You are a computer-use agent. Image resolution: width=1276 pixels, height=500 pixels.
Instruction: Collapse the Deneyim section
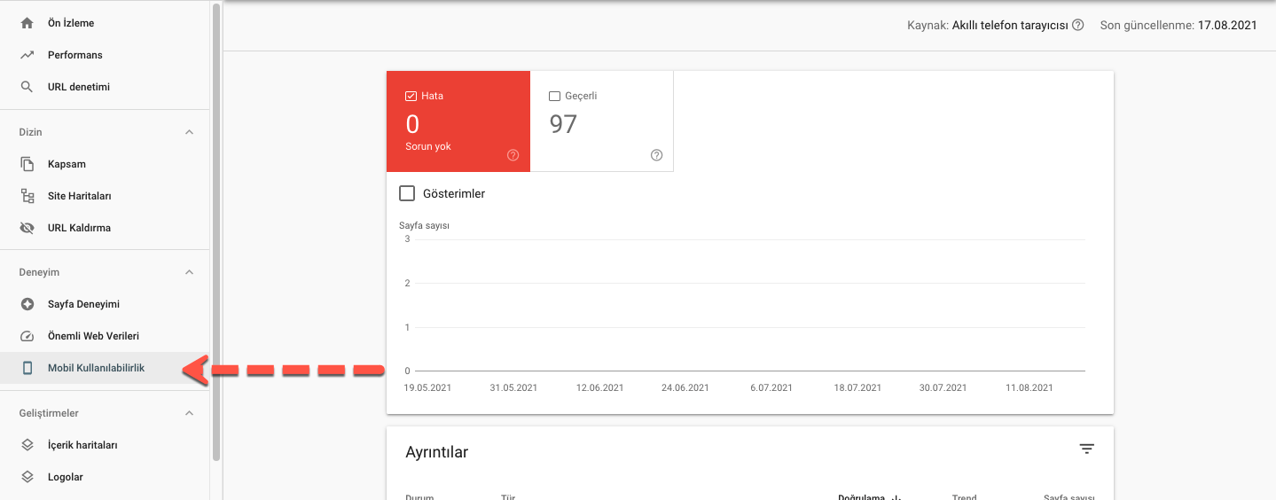pos(189,272)
